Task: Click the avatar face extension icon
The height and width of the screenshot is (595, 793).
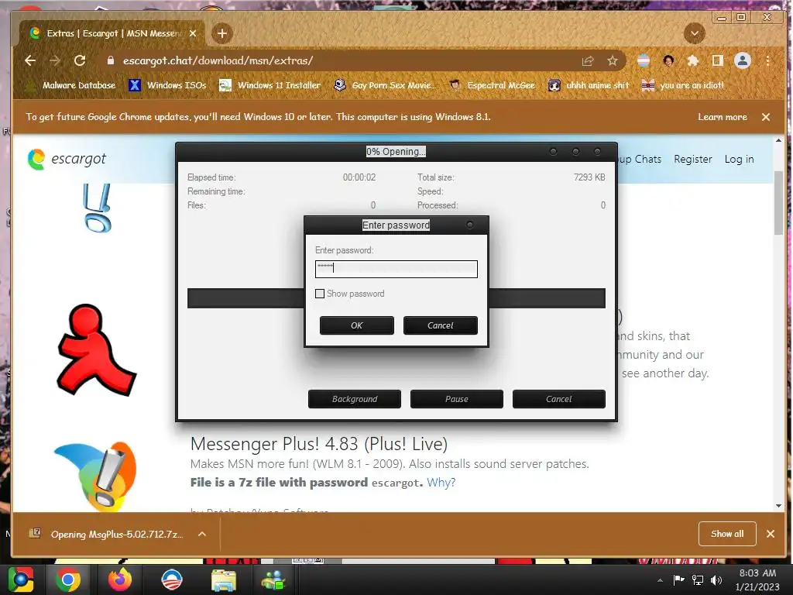Action: click(668, 60)
